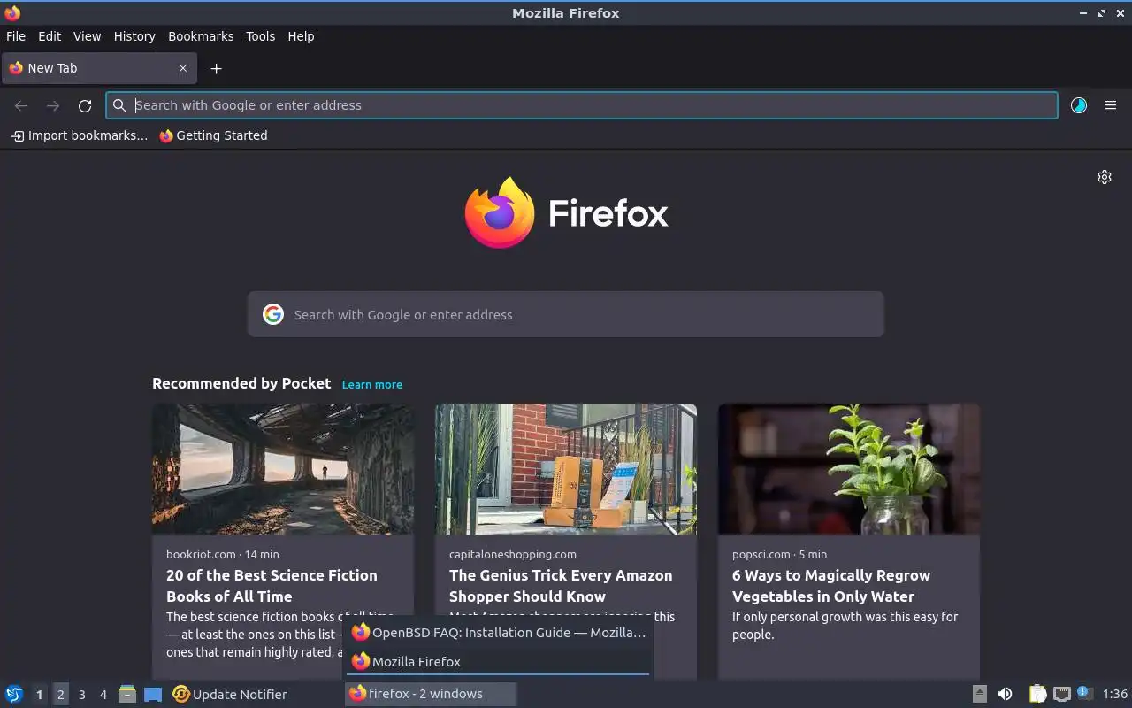
Task: Click popsci.com source text
Action: [x=761, y=554]
